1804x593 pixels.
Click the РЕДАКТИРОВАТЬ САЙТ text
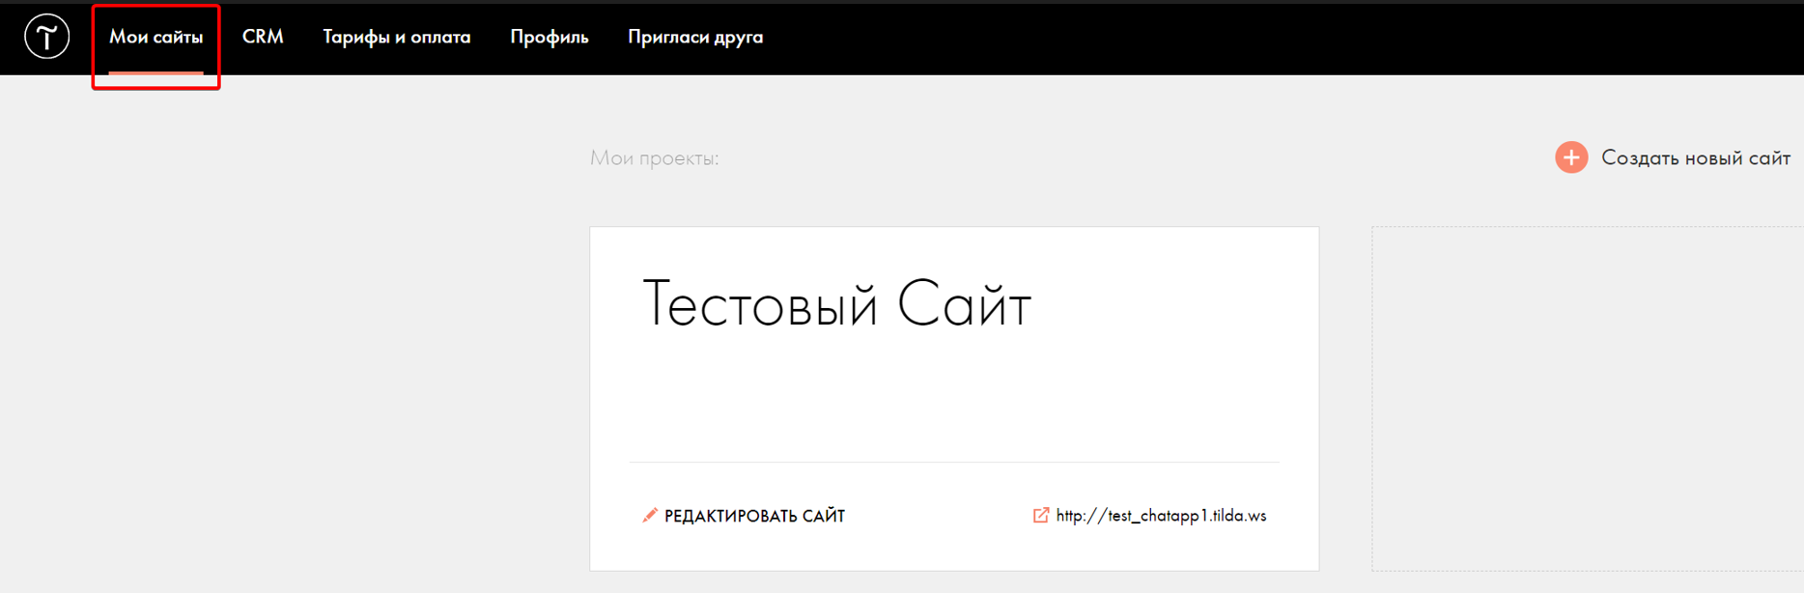[x=754, y=517]
